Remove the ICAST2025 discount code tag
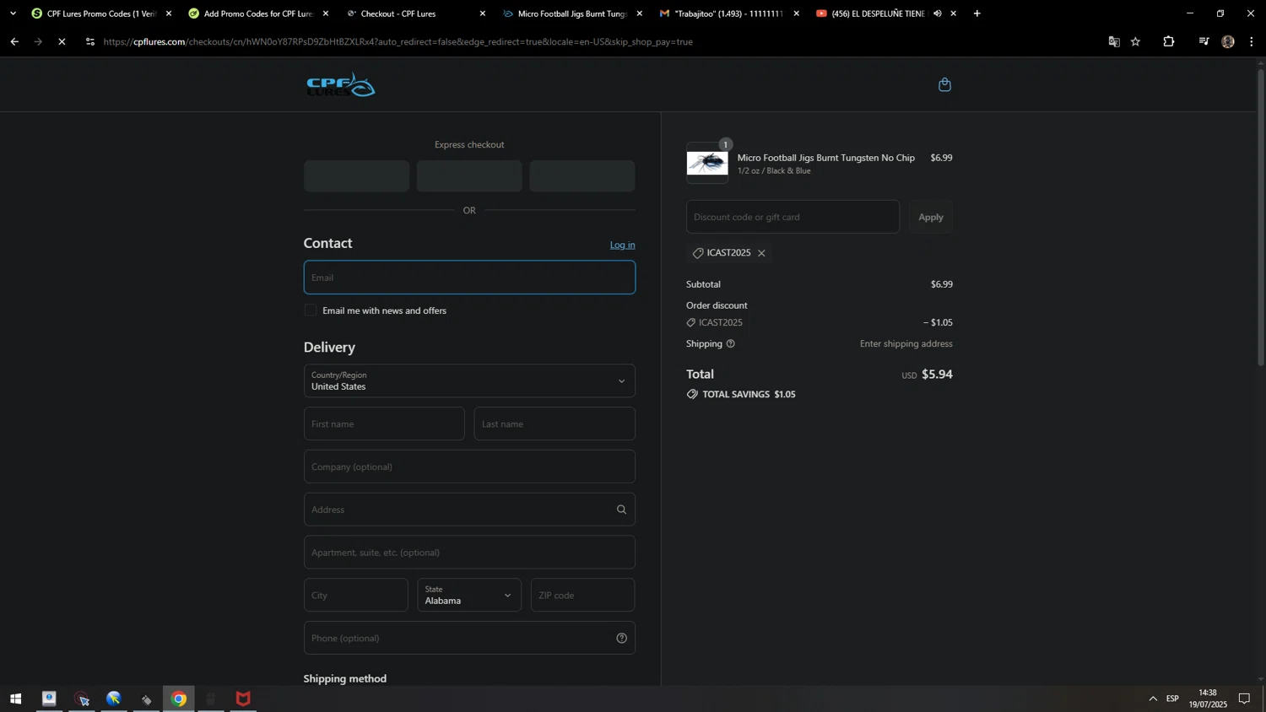1266x712 pixels. pyautogui.click(x=761, y=253)
